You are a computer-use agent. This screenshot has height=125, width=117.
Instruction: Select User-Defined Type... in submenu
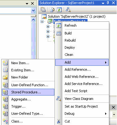(28, 114)
